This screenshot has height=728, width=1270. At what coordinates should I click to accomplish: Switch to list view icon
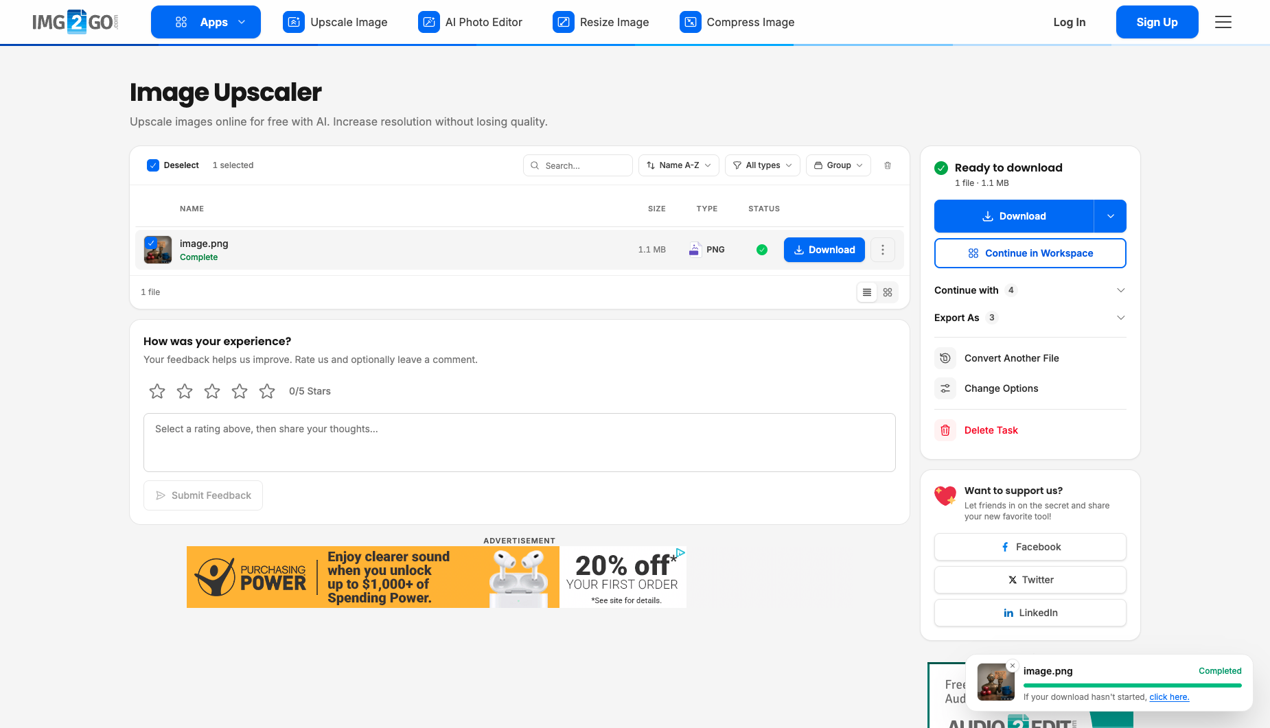(x=867, y=292)
